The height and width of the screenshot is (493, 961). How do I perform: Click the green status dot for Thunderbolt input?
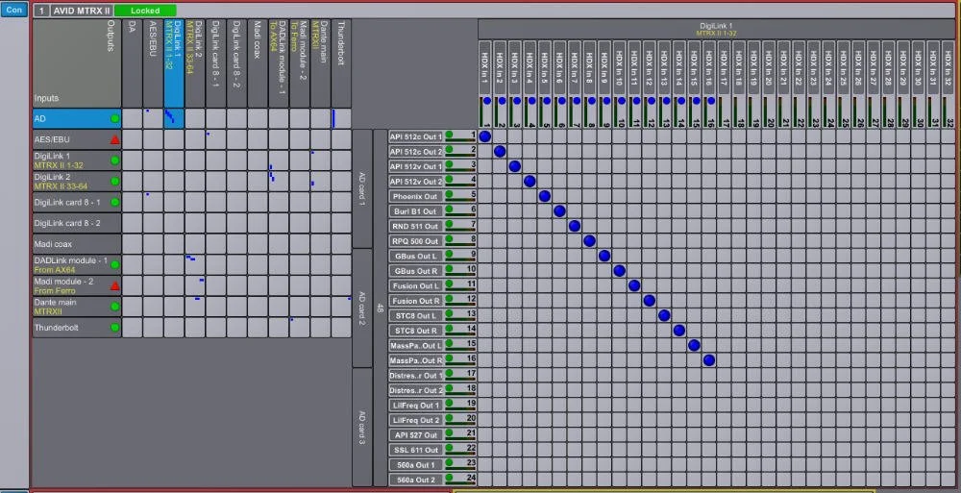click(114, 328)
